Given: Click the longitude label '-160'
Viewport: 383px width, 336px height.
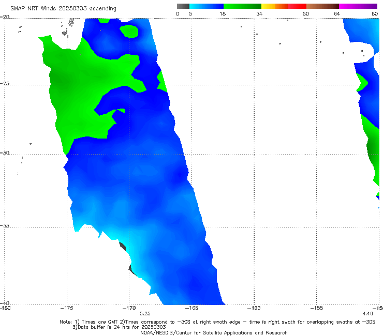Looking at the screenshot, I should pyautogui.click(x=254, y=308).
